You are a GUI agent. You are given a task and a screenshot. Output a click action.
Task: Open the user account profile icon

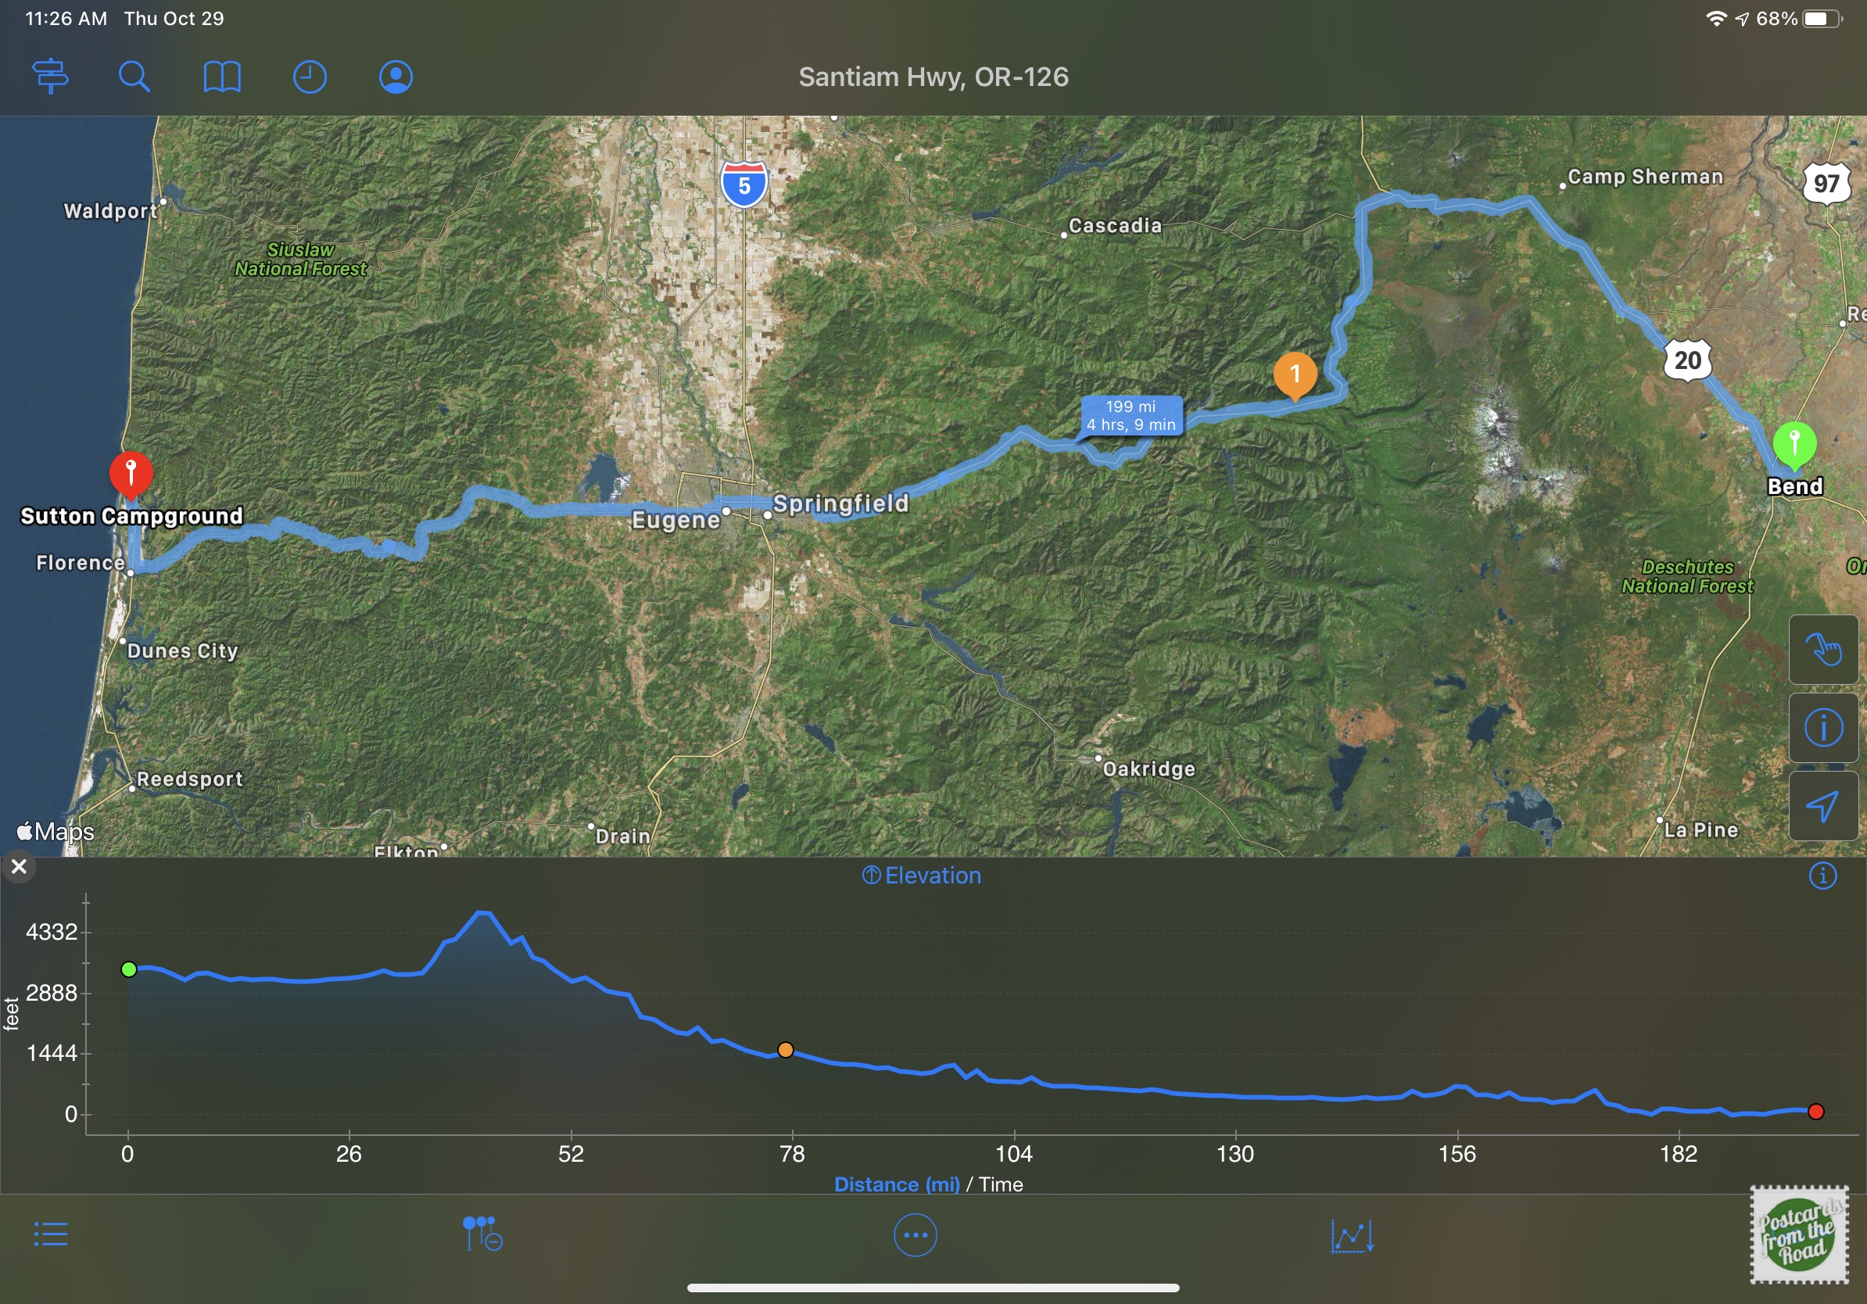tap(396, 77)
